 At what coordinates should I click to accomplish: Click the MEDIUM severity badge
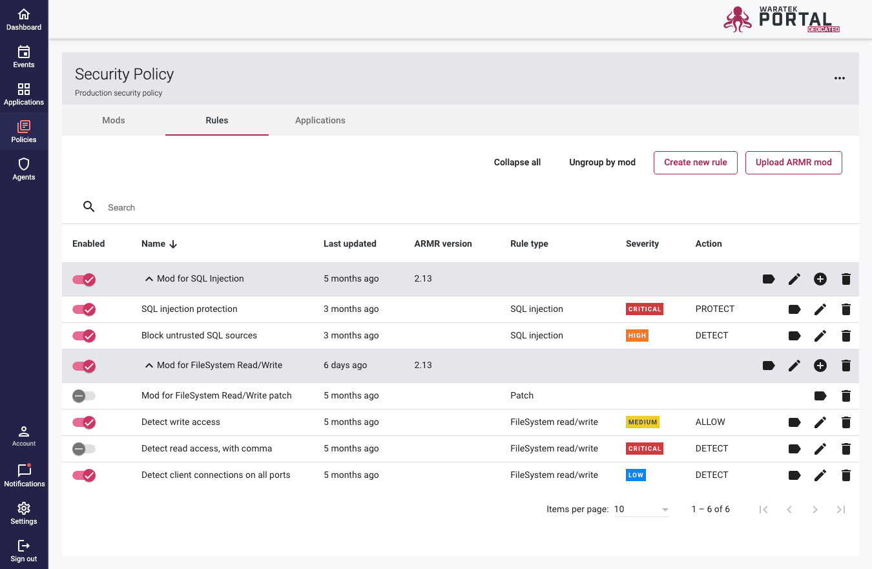tap(643, 422)
